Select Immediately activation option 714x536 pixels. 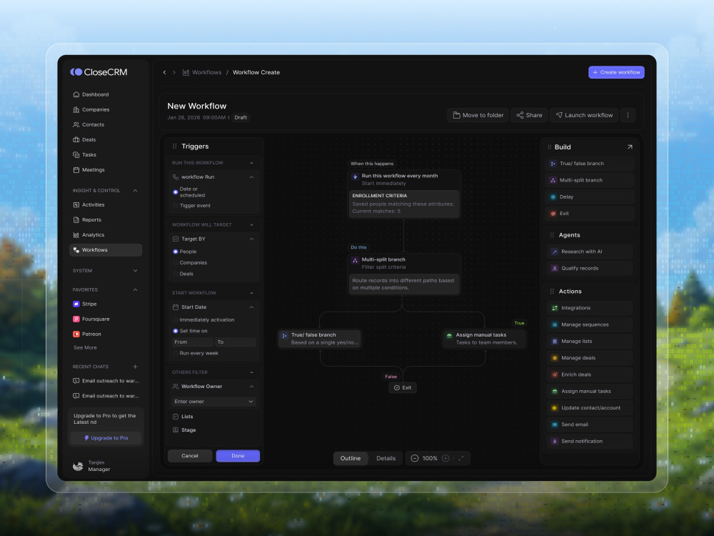pos(176,320)
